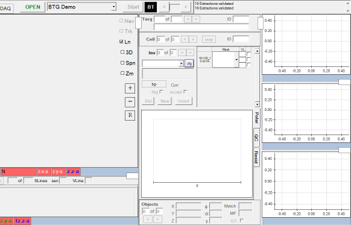Switch to the QC tab
This screenshot has width=351, height=225.
pos(256,138)
